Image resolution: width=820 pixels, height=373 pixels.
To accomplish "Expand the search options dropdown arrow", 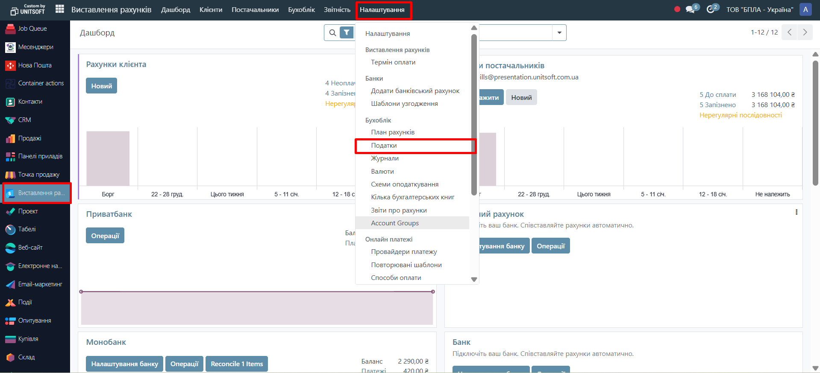I will (x=559, y=32).
